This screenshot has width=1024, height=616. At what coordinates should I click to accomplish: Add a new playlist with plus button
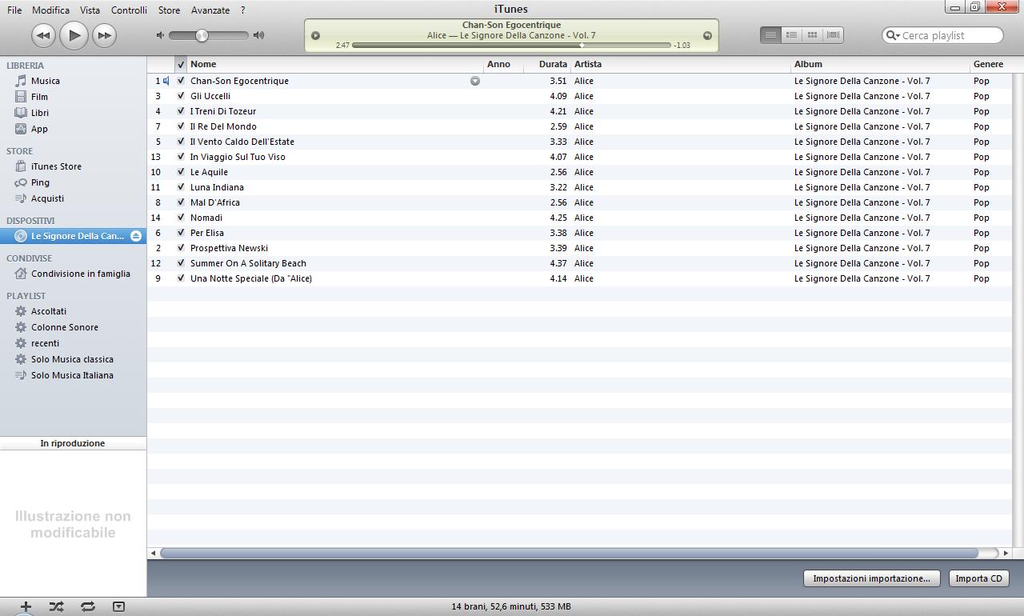pos(26,607)
